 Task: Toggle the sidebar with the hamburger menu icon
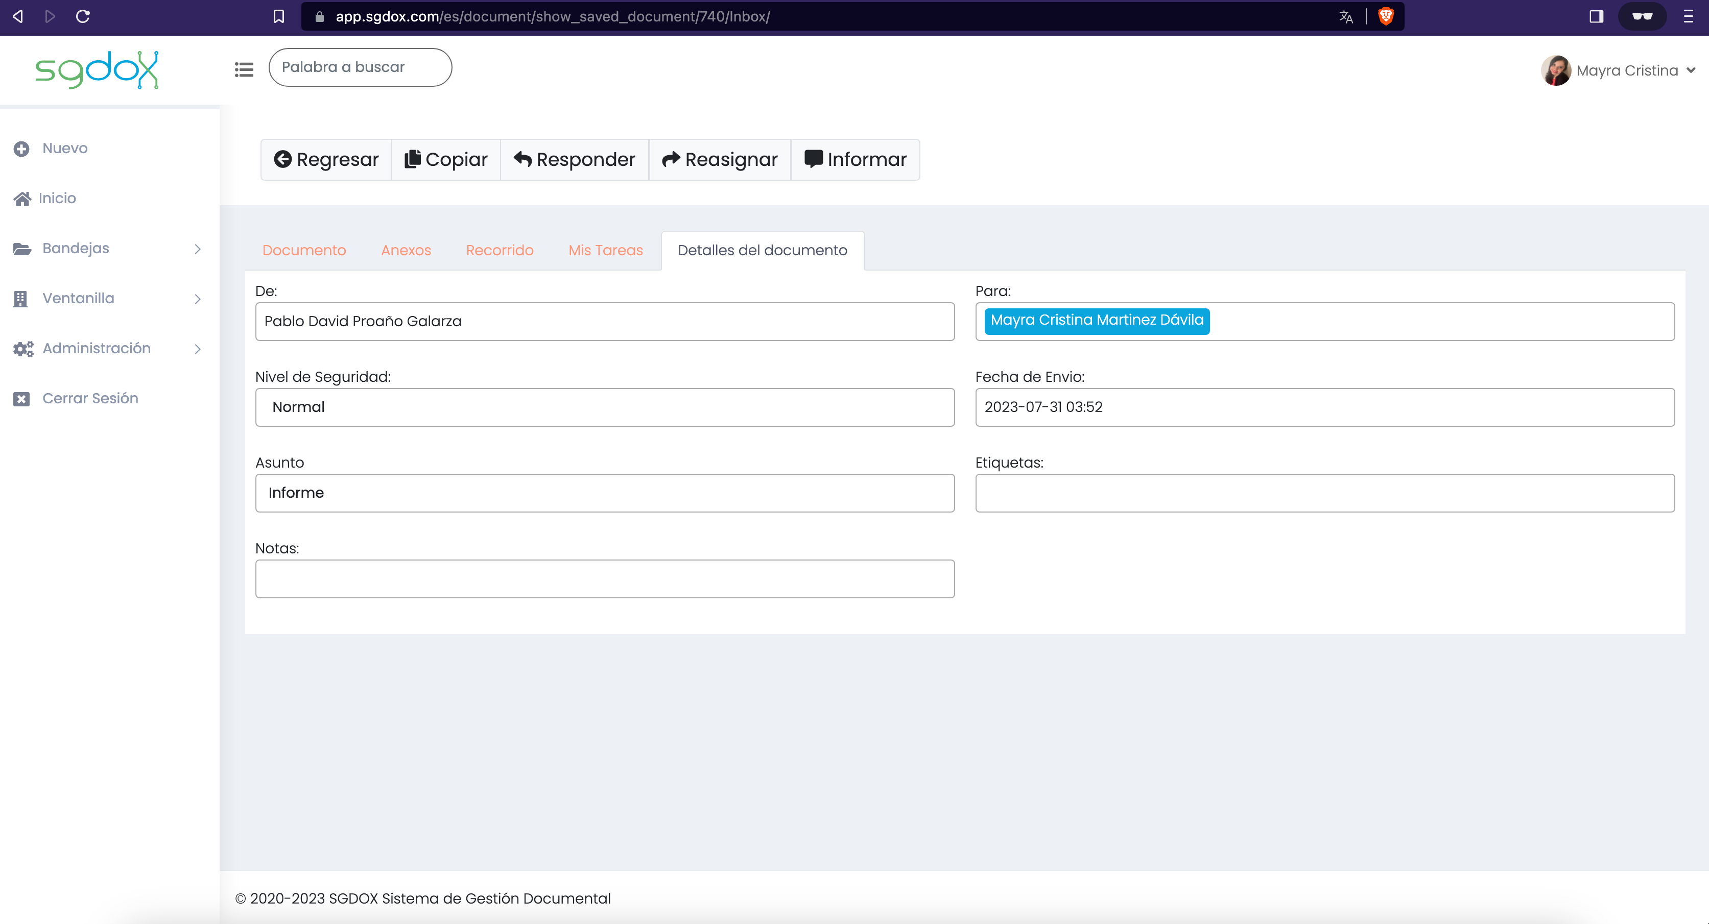point(244,69)
